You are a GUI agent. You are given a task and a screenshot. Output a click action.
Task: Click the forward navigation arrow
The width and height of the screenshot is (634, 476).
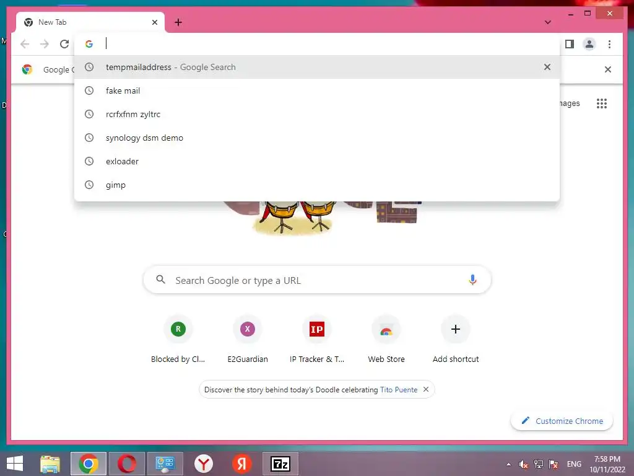click(x=45, y=44)
